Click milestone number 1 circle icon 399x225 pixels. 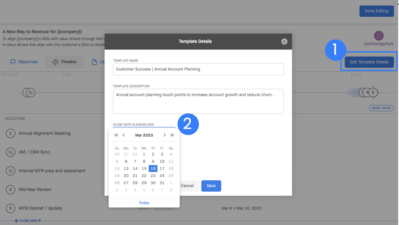click(11, 133)
